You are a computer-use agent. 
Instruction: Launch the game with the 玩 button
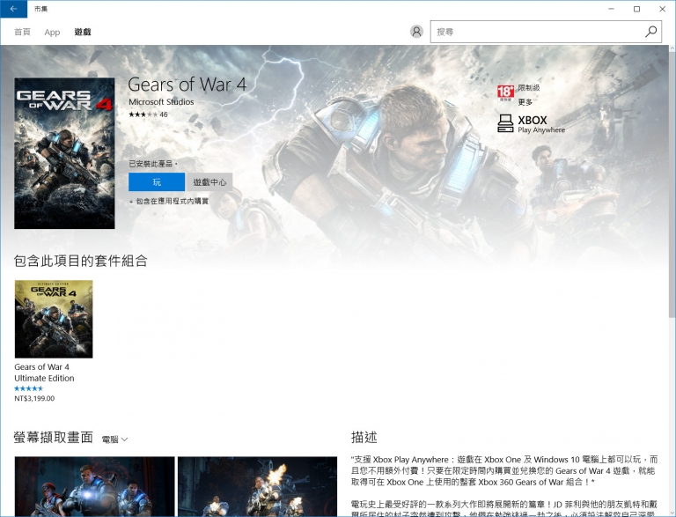(157, 182)
